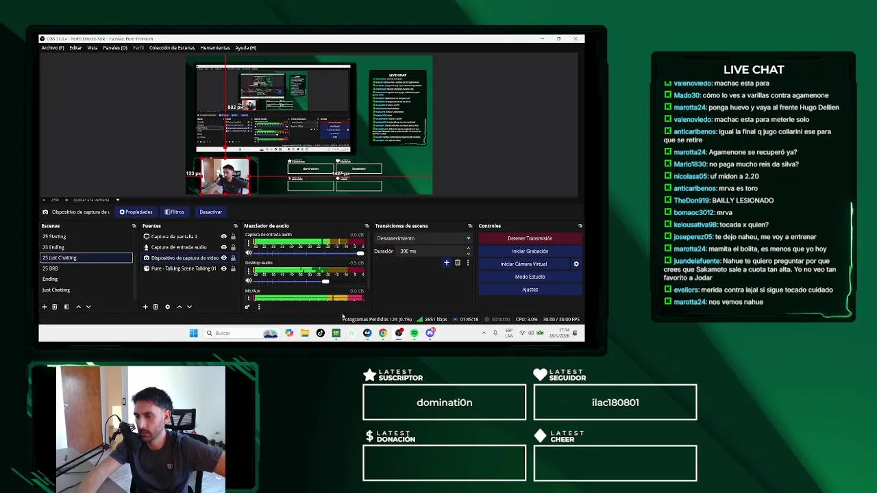Add a new scene with the plus icon
The image size is (877, 493).
[x=45, y=307]
